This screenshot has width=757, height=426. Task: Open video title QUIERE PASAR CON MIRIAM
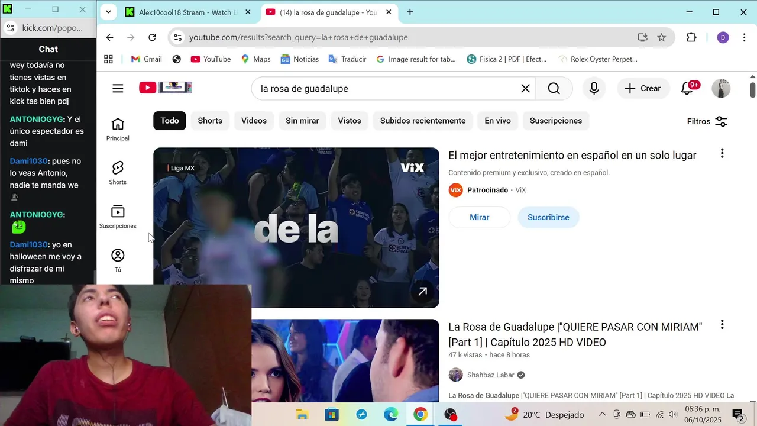tap(575, 334)
